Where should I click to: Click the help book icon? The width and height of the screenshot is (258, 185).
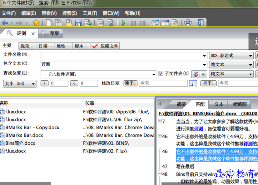[200, 23]
